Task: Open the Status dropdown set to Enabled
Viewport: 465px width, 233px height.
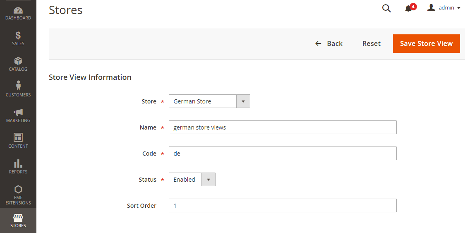Action: point(192,180)
